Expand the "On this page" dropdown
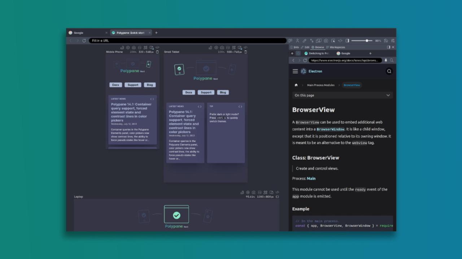This screenshot has height=259, width=462. pos(342,95)
